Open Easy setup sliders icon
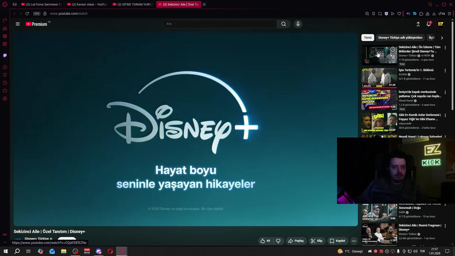This screenshot has width=455, height=256. tap(449, 14)
